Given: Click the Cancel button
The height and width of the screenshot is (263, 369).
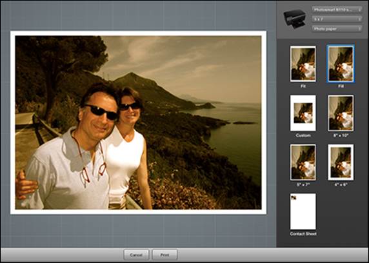Looking at the screenshot, I should tap(136, 255).
